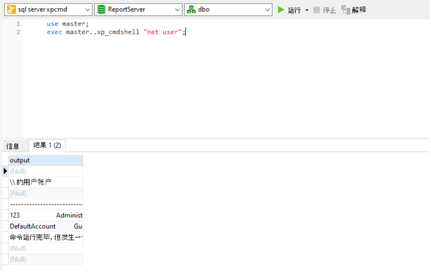
Task: Select the first (Null) result row
Action: pos(45,171)
